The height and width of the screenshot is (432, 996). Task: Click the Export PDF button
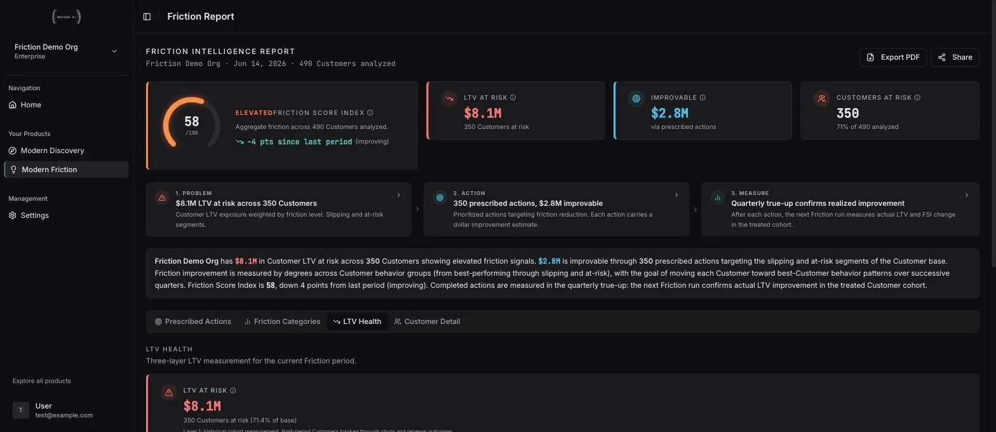pyautogui.click(x=893, y=57)
